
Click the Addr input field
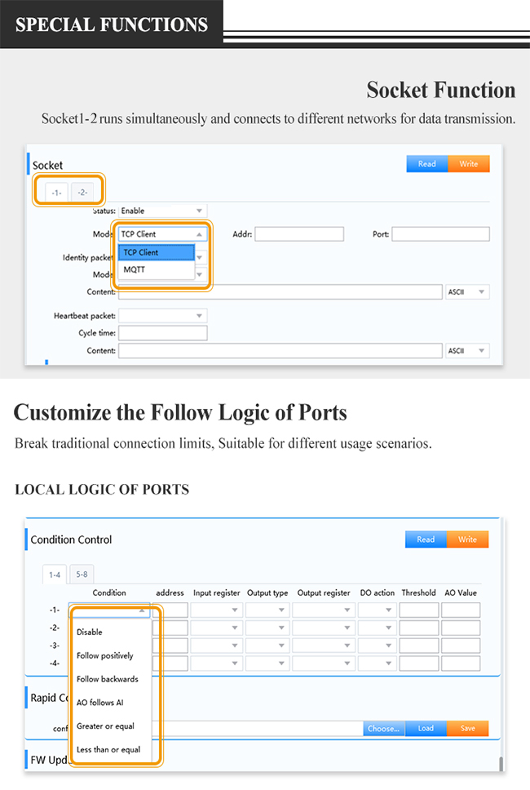pos(299,233)
